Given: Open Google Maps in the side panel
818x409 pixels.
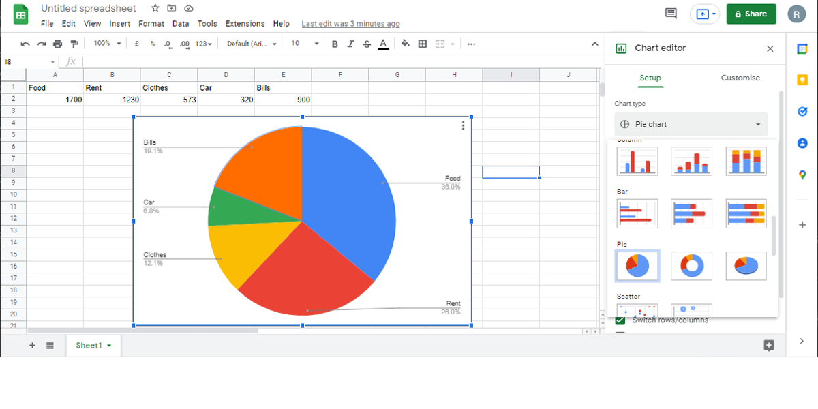Looking at the screenshot, I should tap(802, 175).
